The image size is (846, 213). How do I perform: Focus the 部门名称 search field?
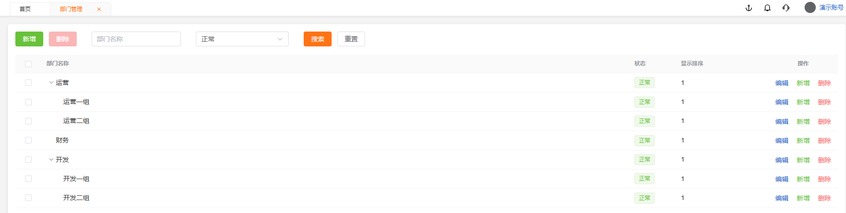point(136,39)
